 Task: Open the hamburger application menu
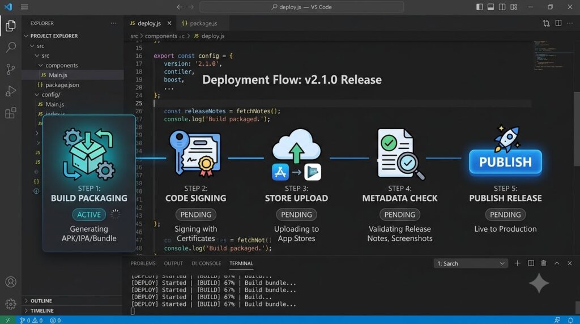coord(24,7)
